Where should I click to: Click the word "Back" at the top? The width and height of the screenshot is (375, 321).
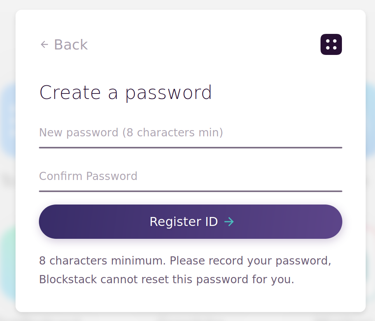(x=71, y=45)
